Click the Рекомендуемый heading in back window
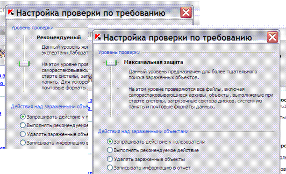Image resolution: width=286 pixels, height=174 pixels. [x=59, y=37]
